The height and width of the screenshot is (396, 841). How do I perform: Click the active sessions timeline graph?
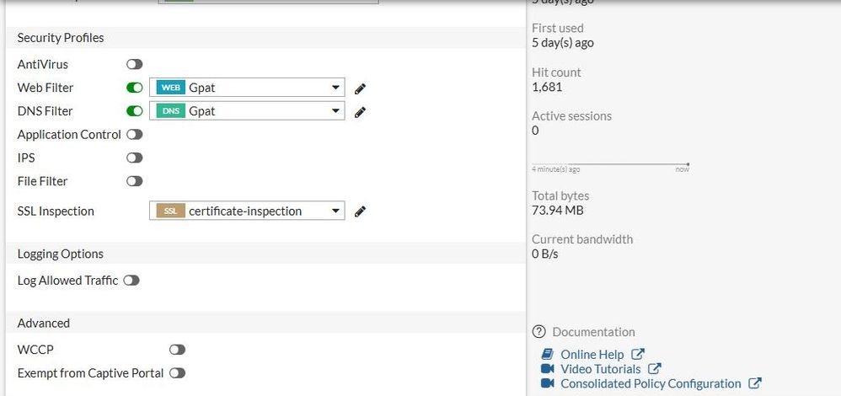[610, 164]
